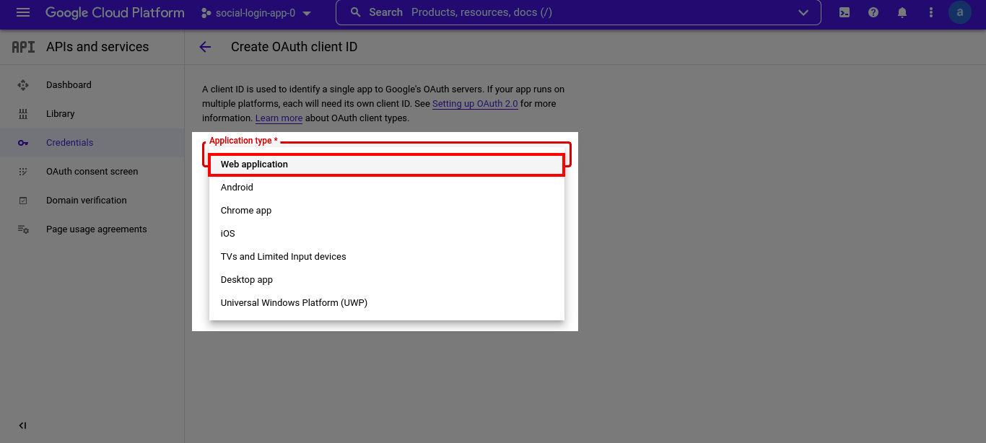Activate Cloud Shell terminal icon

point(845,12)
